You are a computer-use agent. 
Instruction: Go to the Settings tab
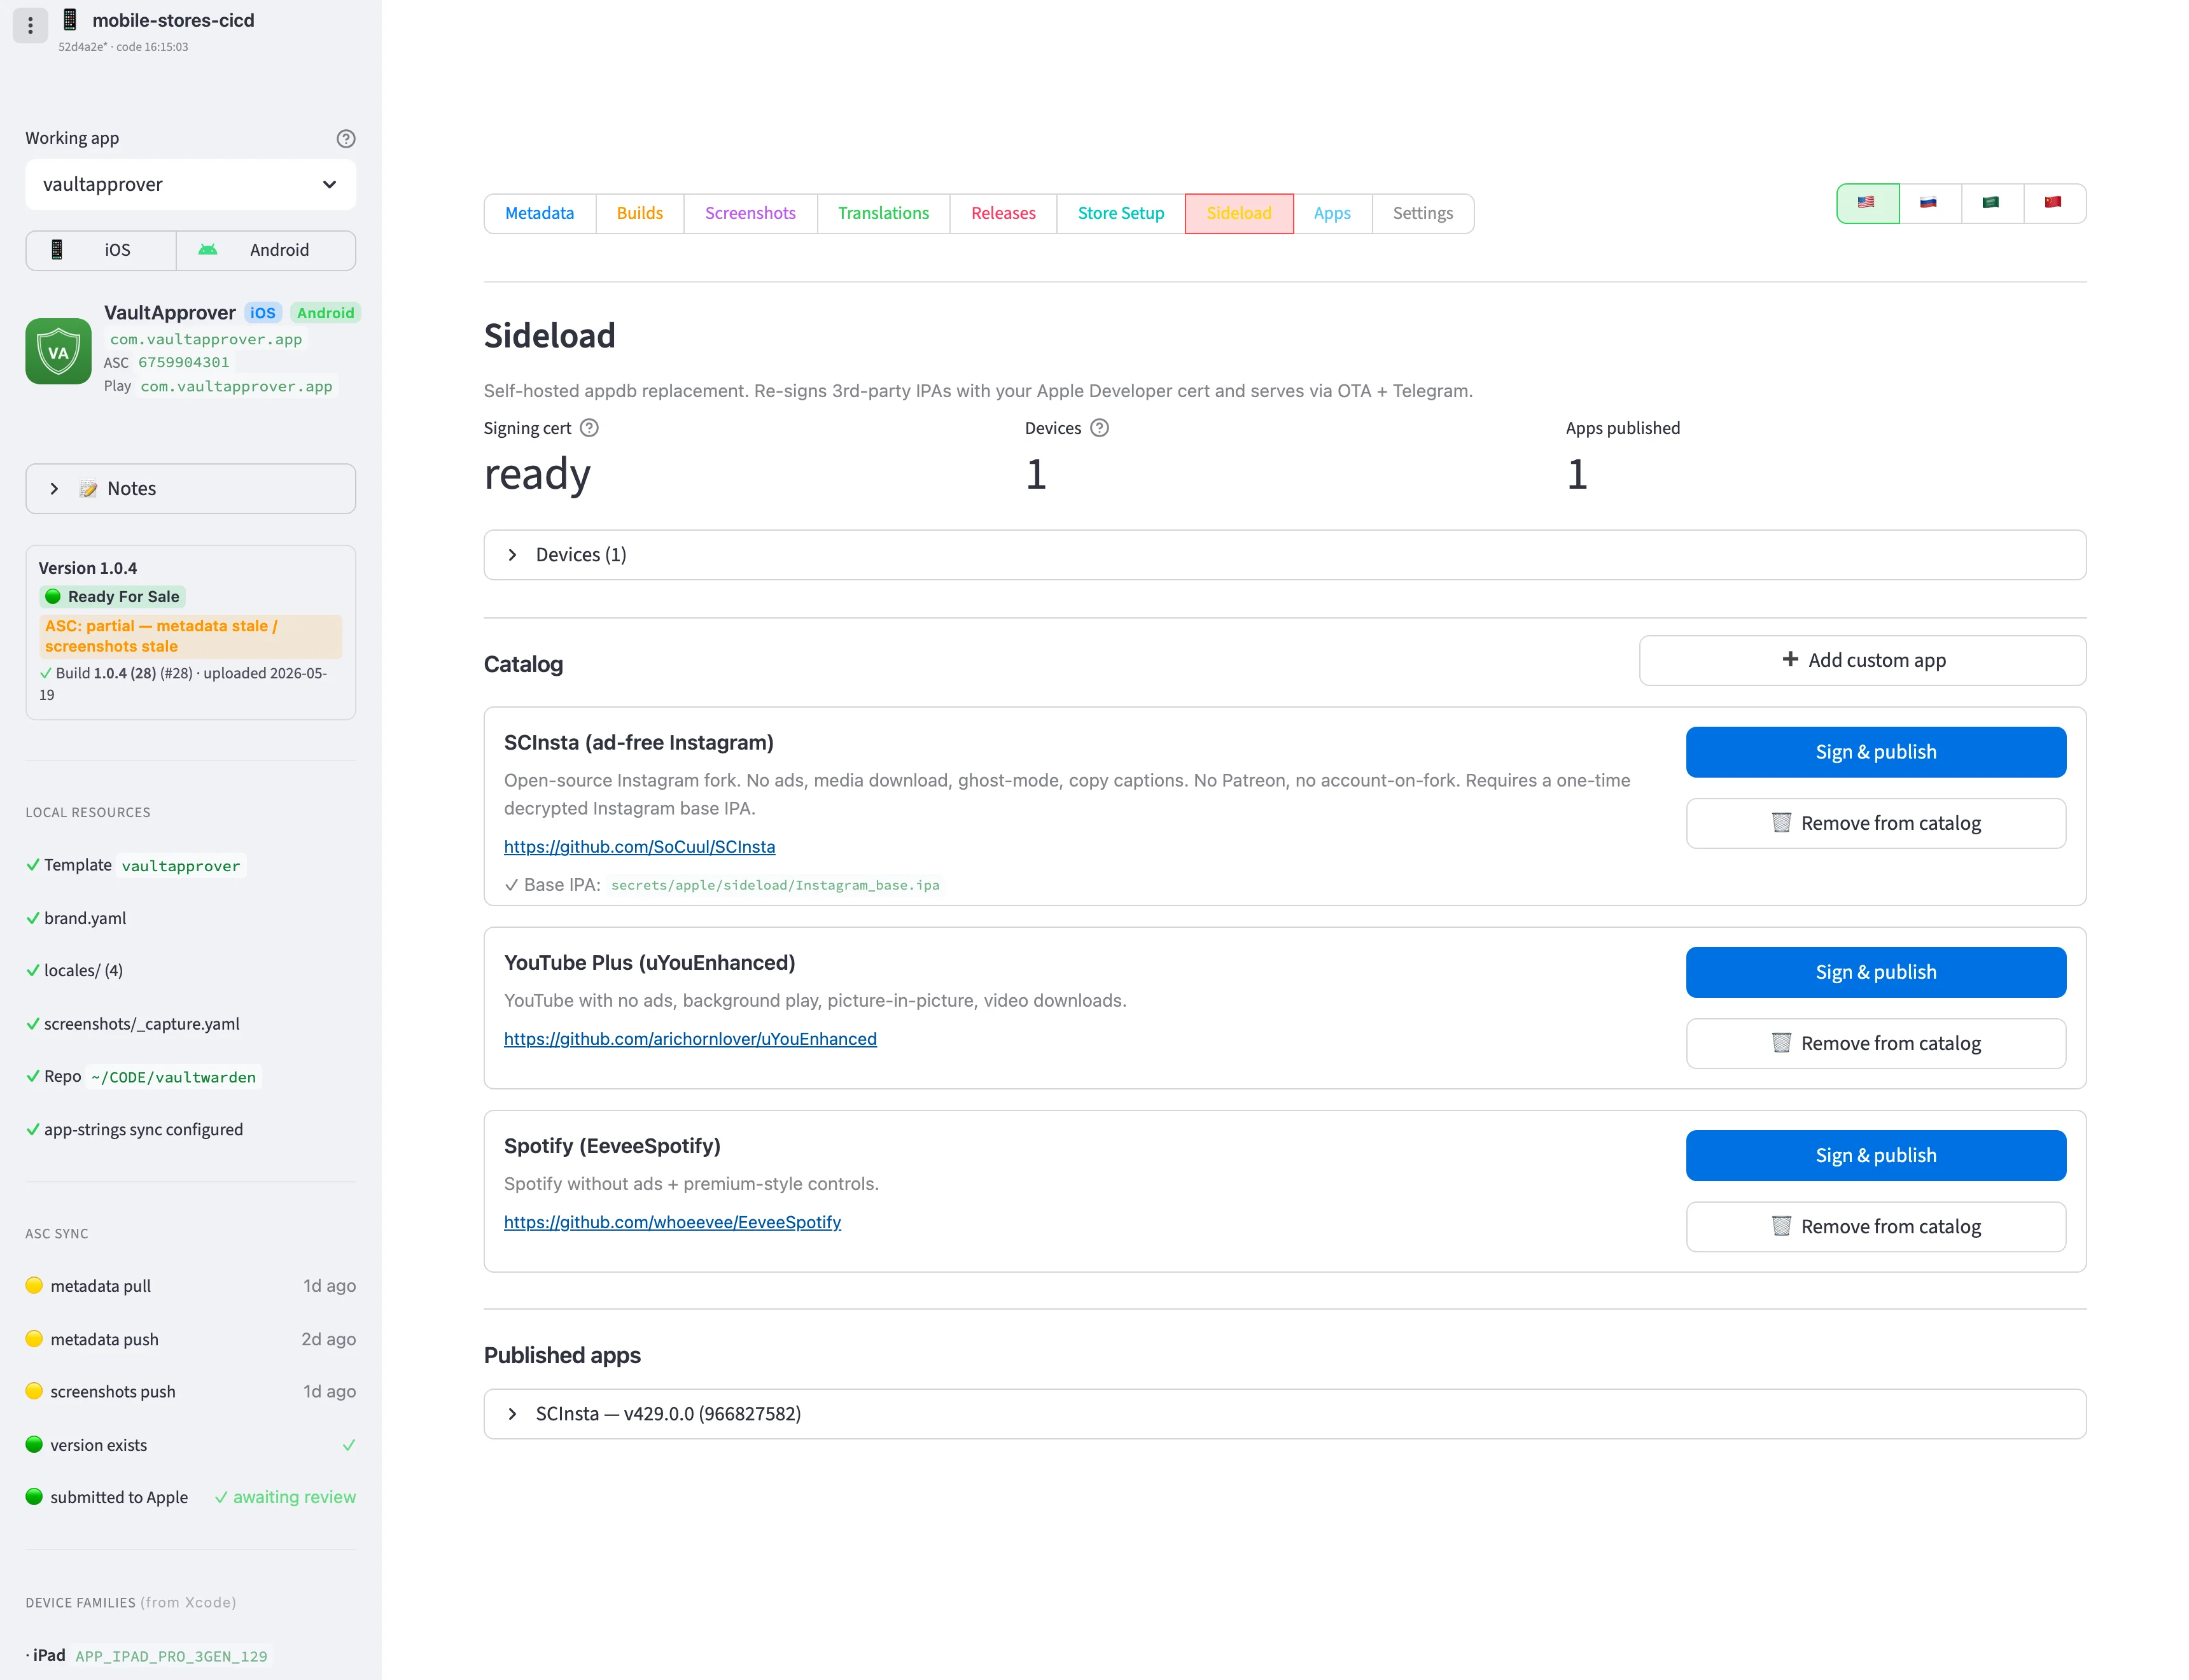[x=1422, y=214]
